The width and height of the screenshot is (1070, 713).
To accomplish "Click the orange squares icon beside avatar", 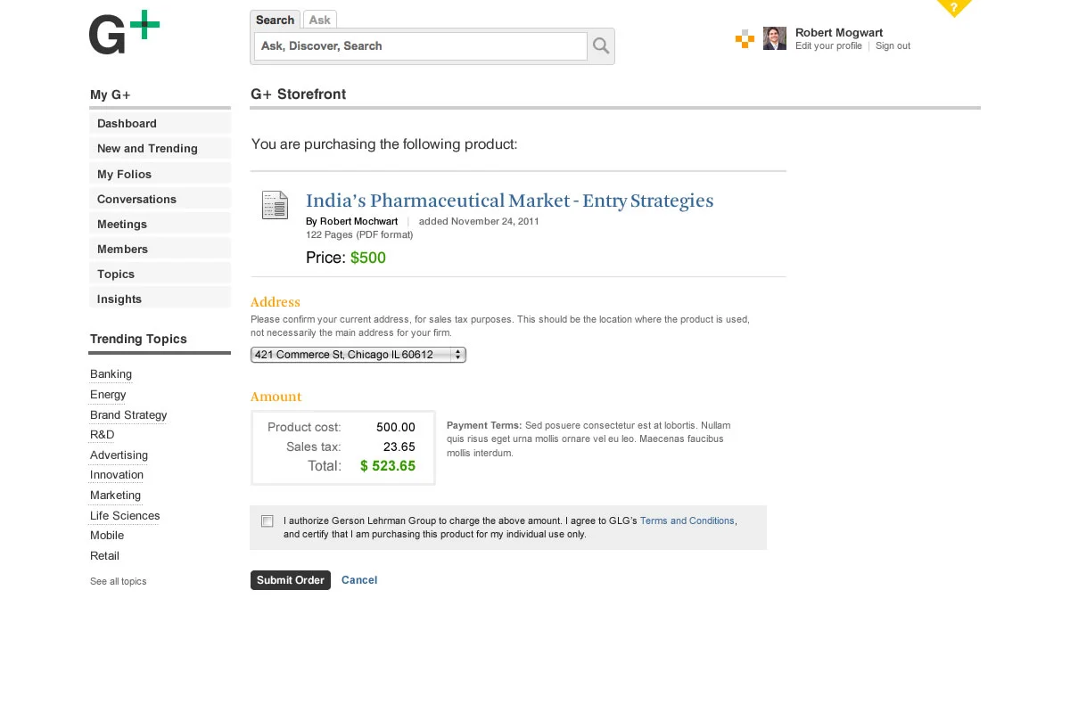I will (x=745, y=39).
